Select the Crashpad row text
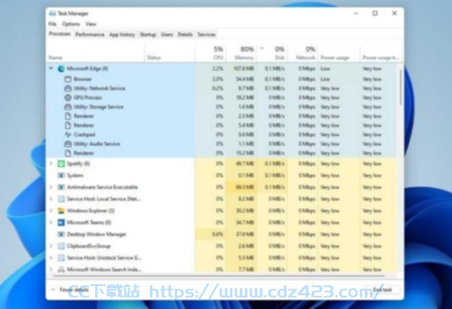452x309 pixels. [x=84, y=135]
